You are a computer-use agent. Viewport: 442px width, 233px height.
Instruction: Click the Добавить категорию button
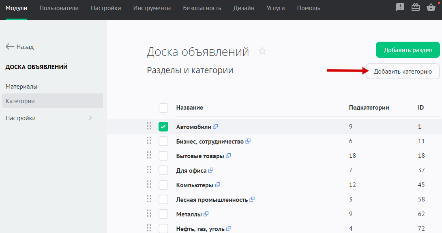402,72
